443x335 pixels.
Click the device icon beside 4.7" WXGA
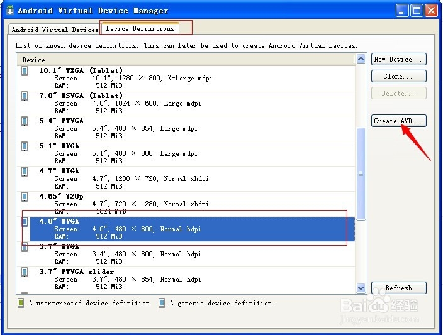tap(25, 172)
